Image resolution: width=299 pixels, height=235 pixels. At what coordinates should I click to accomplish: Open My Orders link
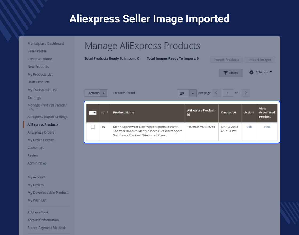tap(36, 185)
